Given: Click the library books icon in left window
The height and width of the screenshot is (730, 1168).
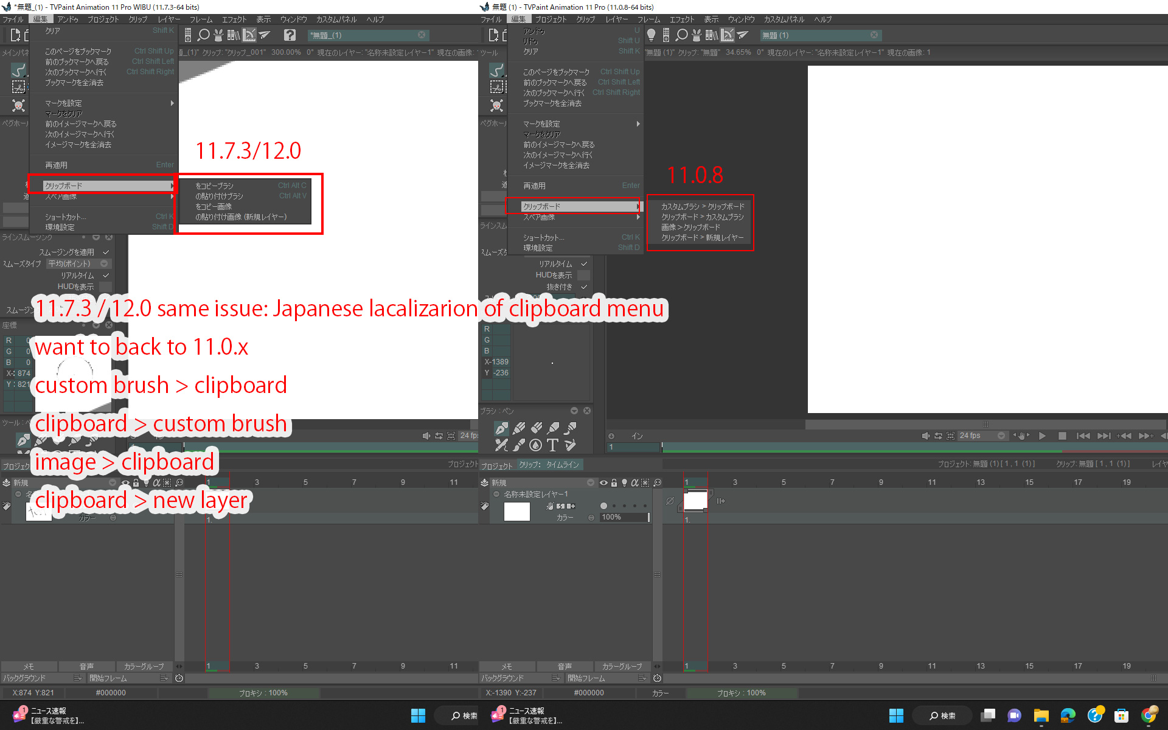Looking at the screenshot, I should (234, 35).
